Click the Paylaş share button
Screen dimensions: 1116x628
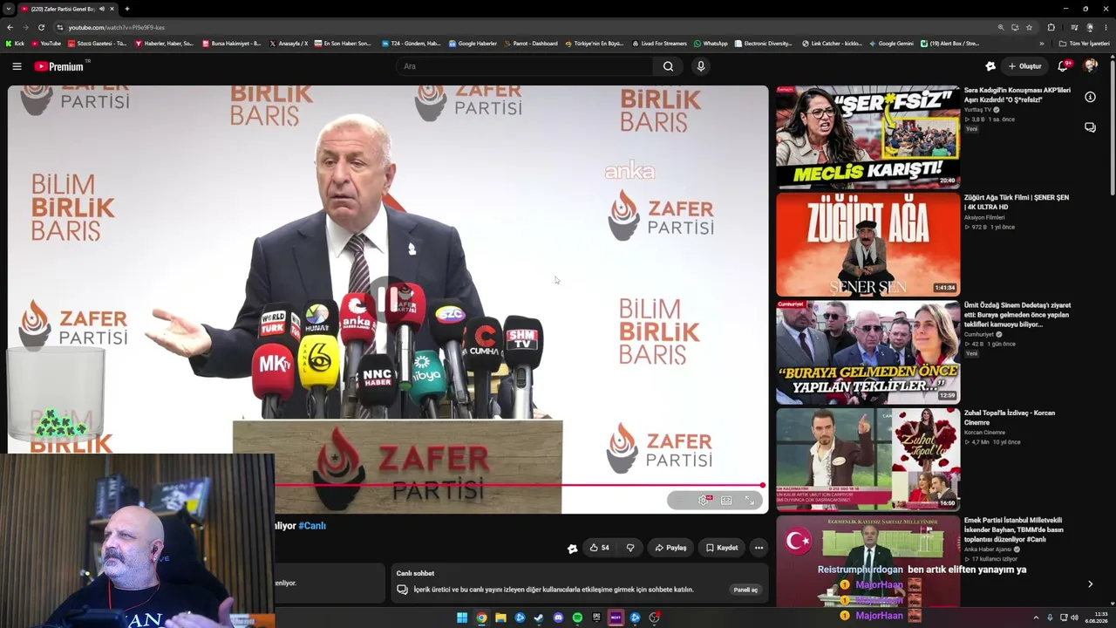(x=670, y=548)
